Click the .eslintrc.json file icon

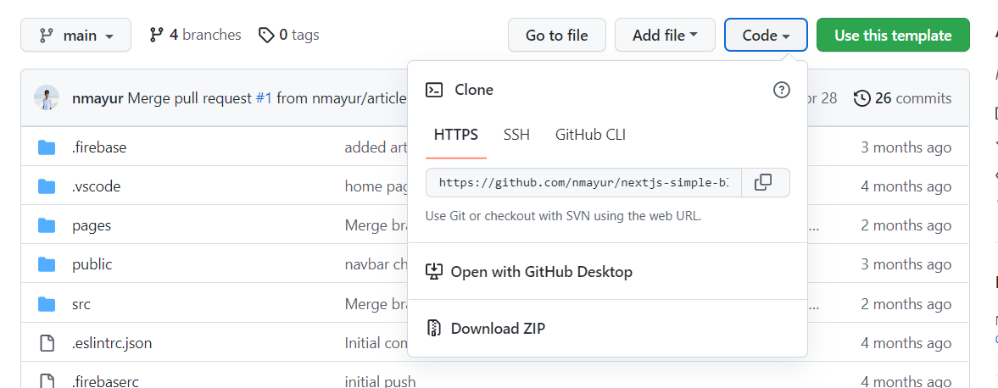point(47,343)
